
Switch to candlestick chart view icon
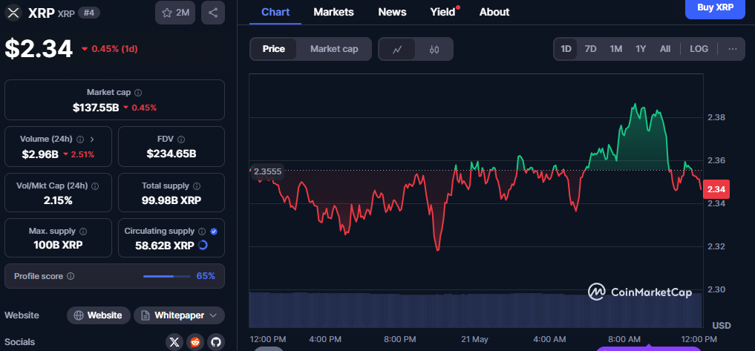click(434, 49)
